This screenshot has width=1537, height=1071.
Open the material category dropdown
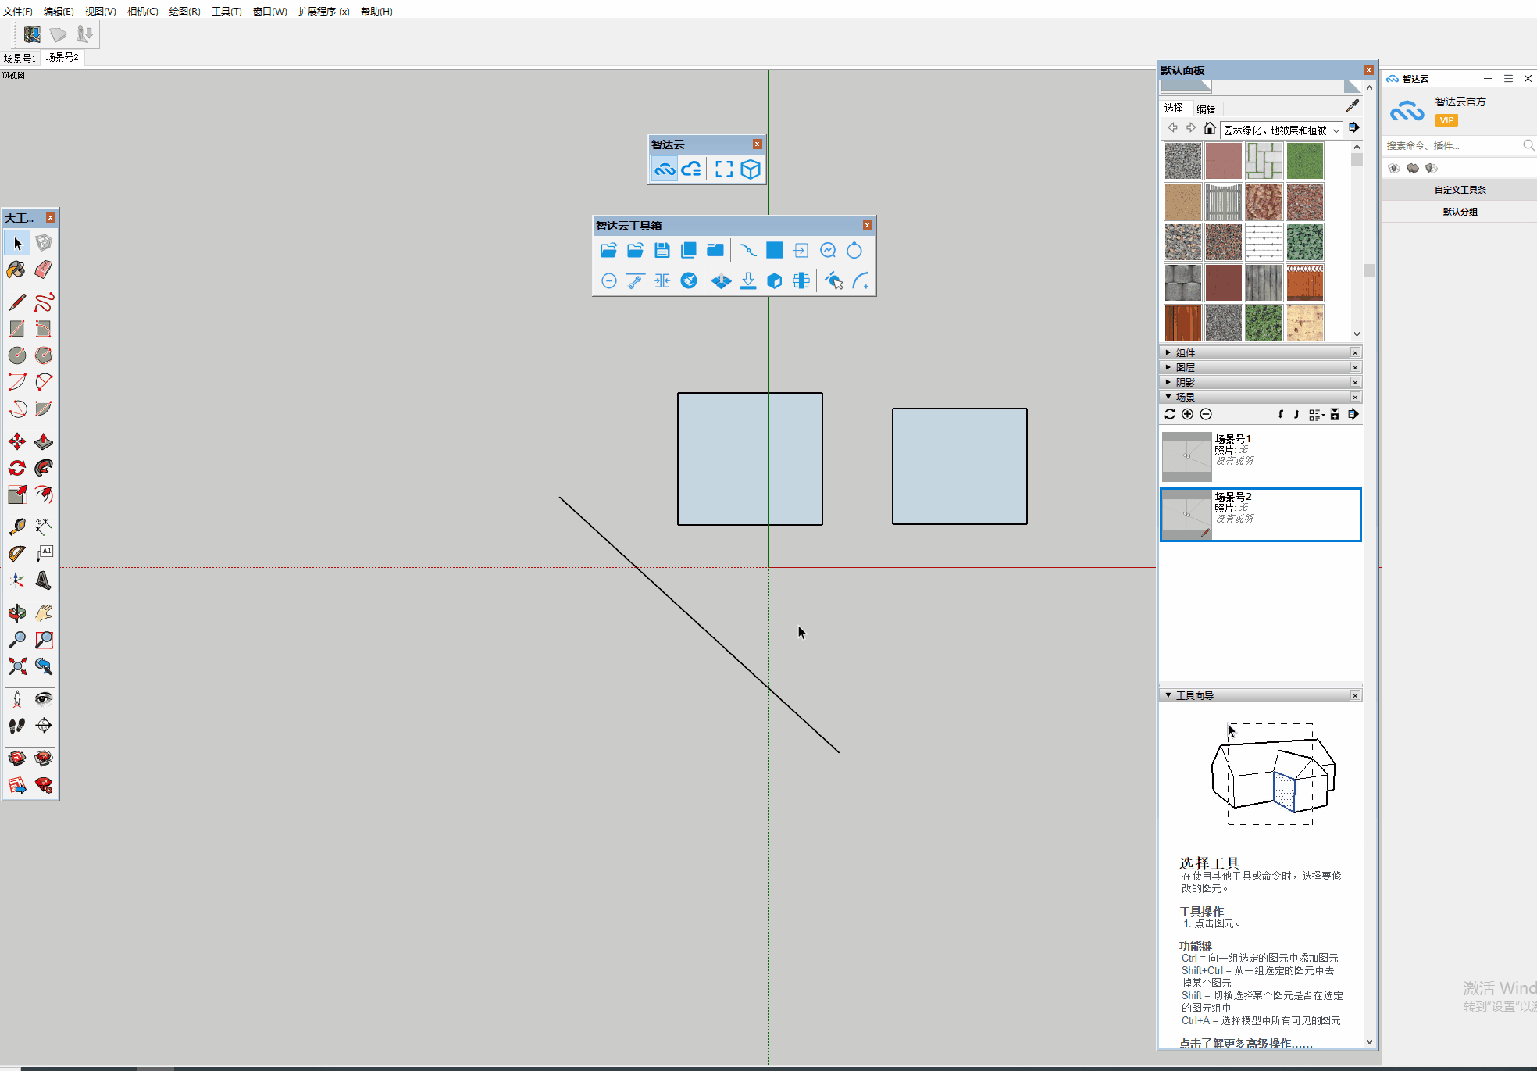pos(1336,130)
